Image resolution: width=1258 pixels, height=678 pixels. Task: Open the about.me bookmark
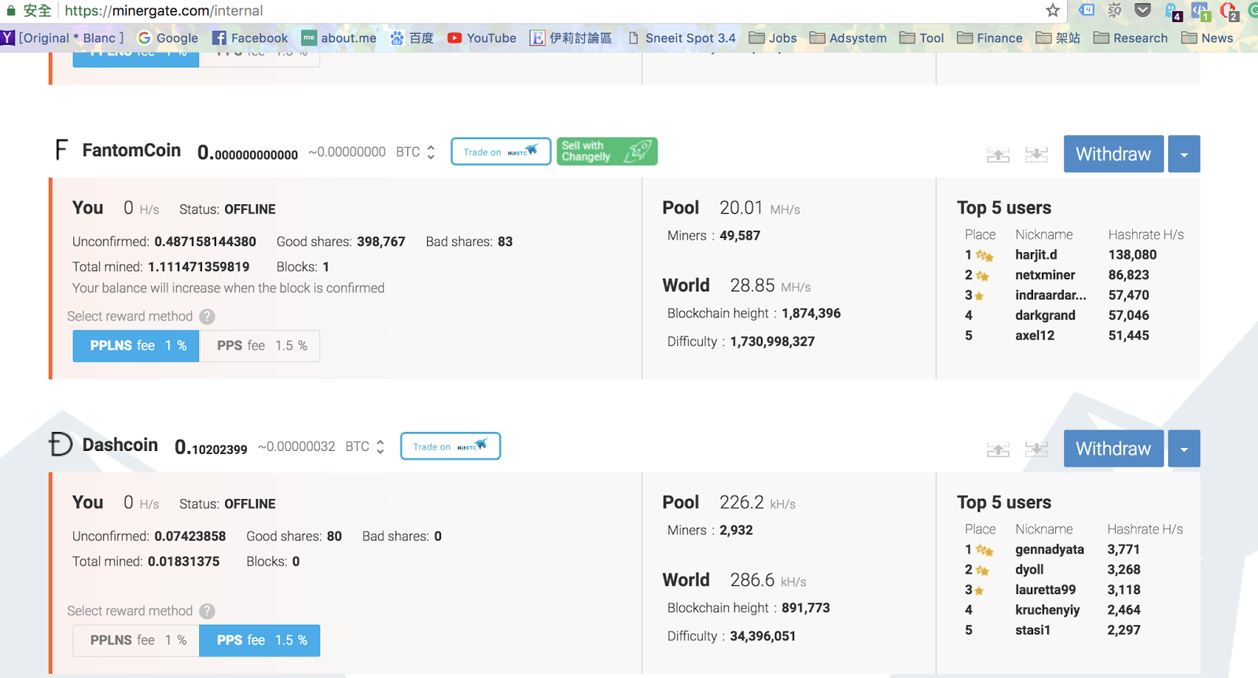(x=339, y=38)
